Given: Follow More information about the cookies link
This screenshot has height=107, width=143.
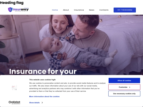Looking at the screenshot, I should (x=44, y=96).
